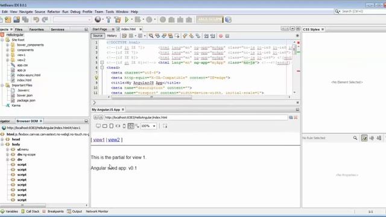Expand the bower_components folder

pos(7,45)
